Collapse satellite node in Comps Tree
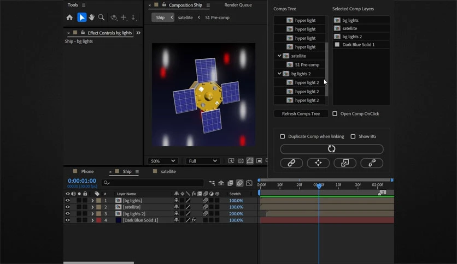Screen dimensions: 457x264 [279, 56]
